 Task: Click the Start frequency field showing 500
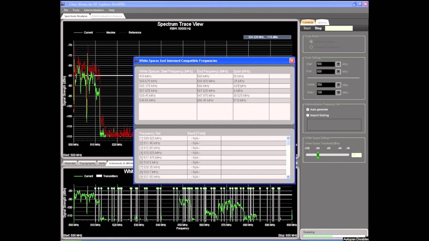click(326, 64)
